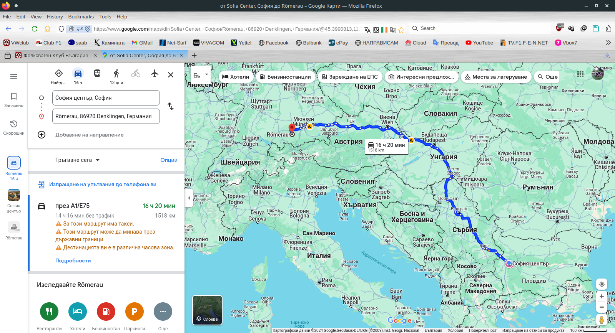Select the route via A1/E75
The image size is (615, 333).
106,233
